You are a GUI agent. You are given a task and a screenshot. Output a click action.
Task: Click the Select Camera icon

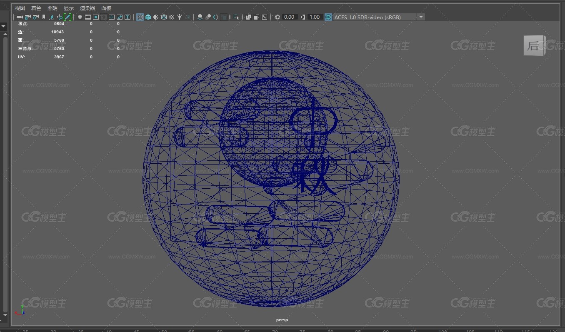coord(20,17)
